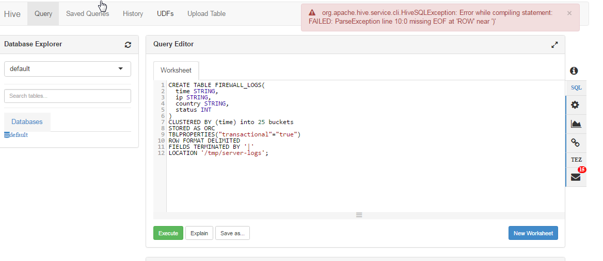
Task: Go to the UDFs tab
Action: [x=165, y=14]
